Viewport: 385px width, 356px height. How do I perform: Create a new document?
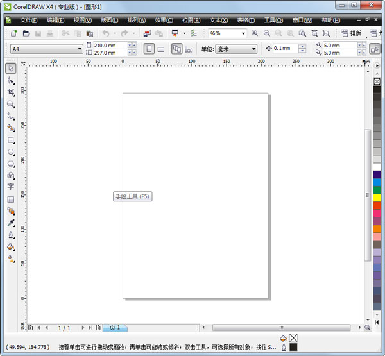(x=14, y=33)
